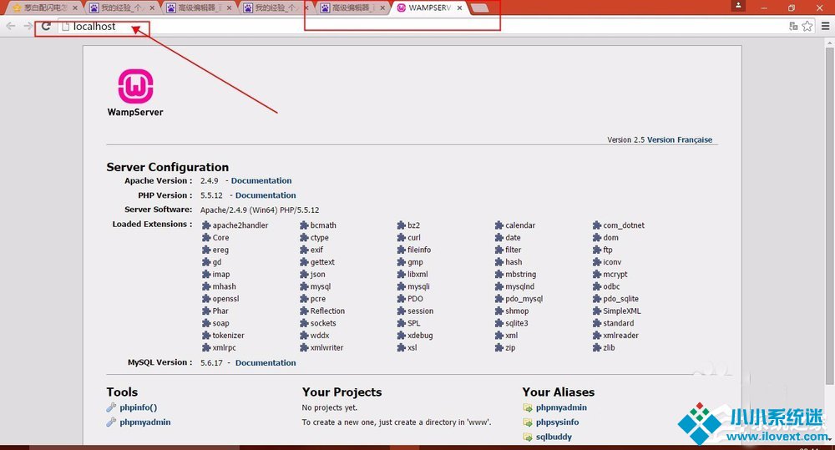
Task: Click the puzzle icon beside apache2handler
Action: 206,225
